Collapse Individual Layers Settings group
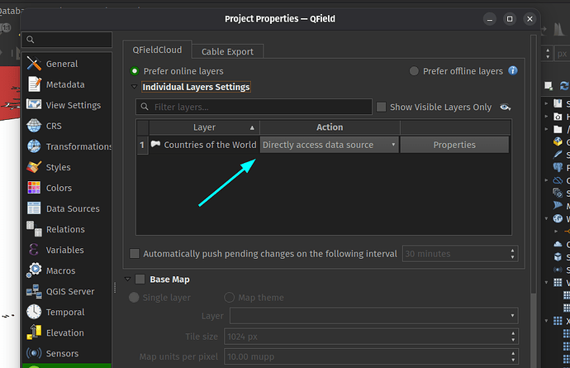570x368 pixels. pos(135,87)
